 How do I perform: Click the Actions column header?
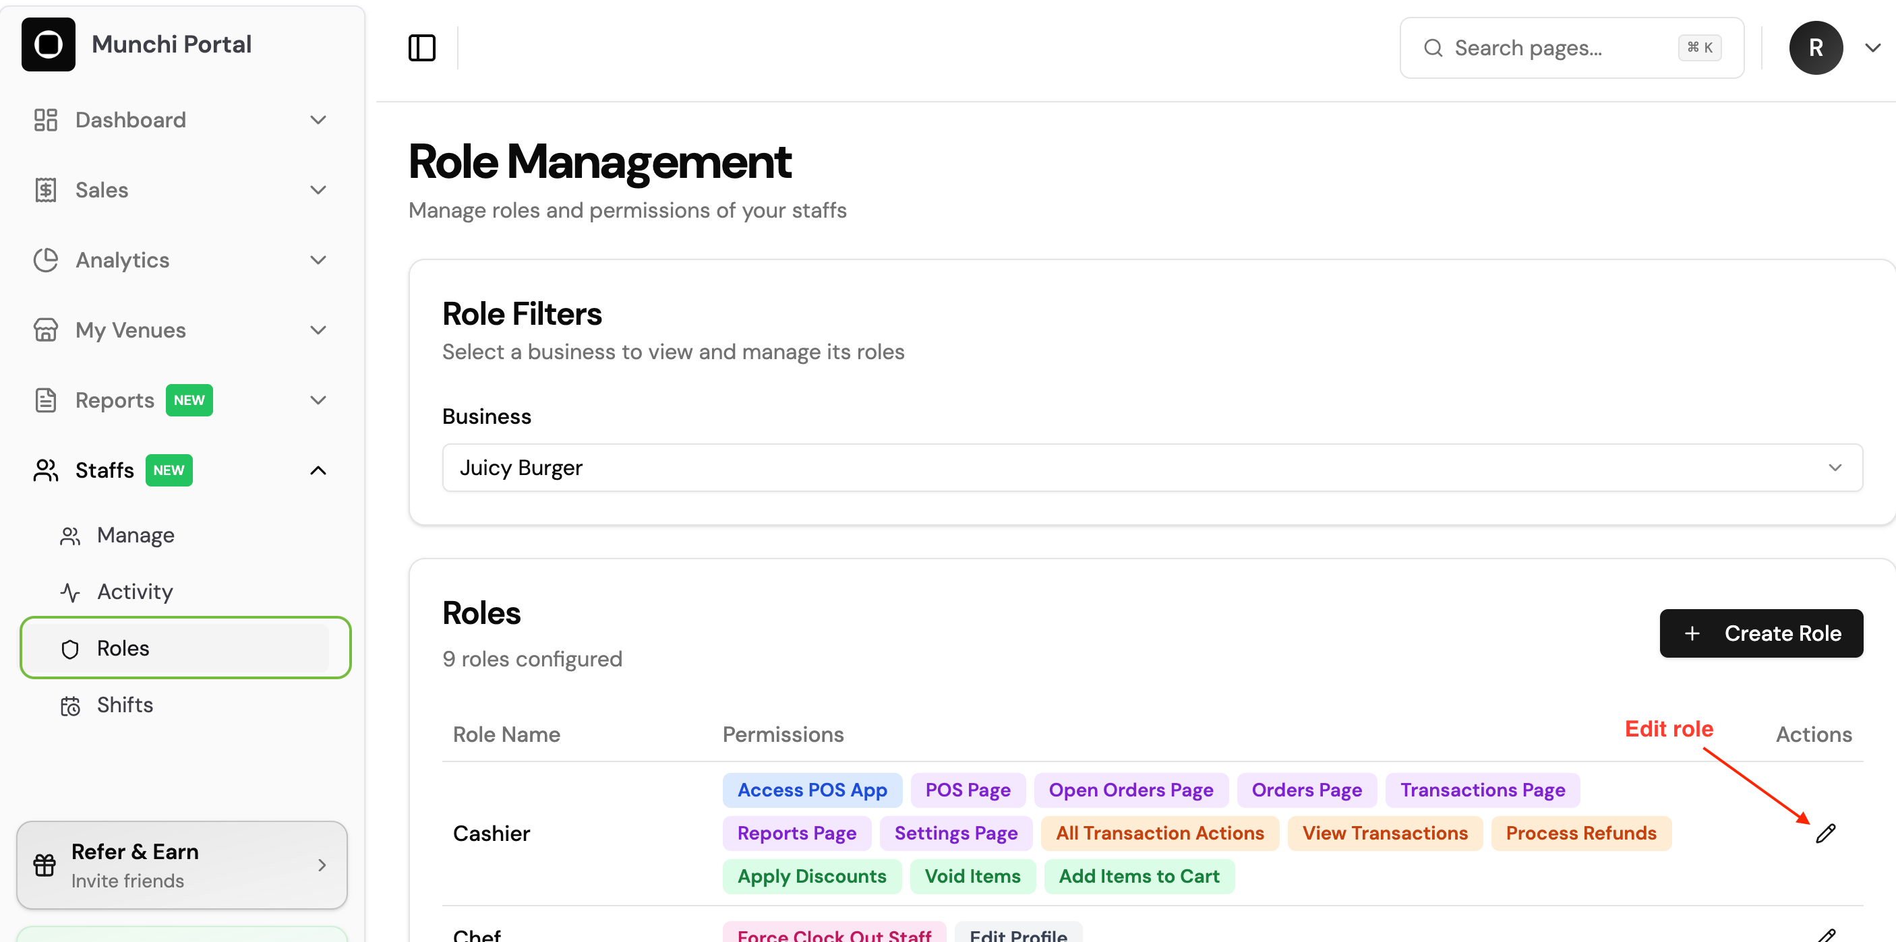tap(1814, 734)
